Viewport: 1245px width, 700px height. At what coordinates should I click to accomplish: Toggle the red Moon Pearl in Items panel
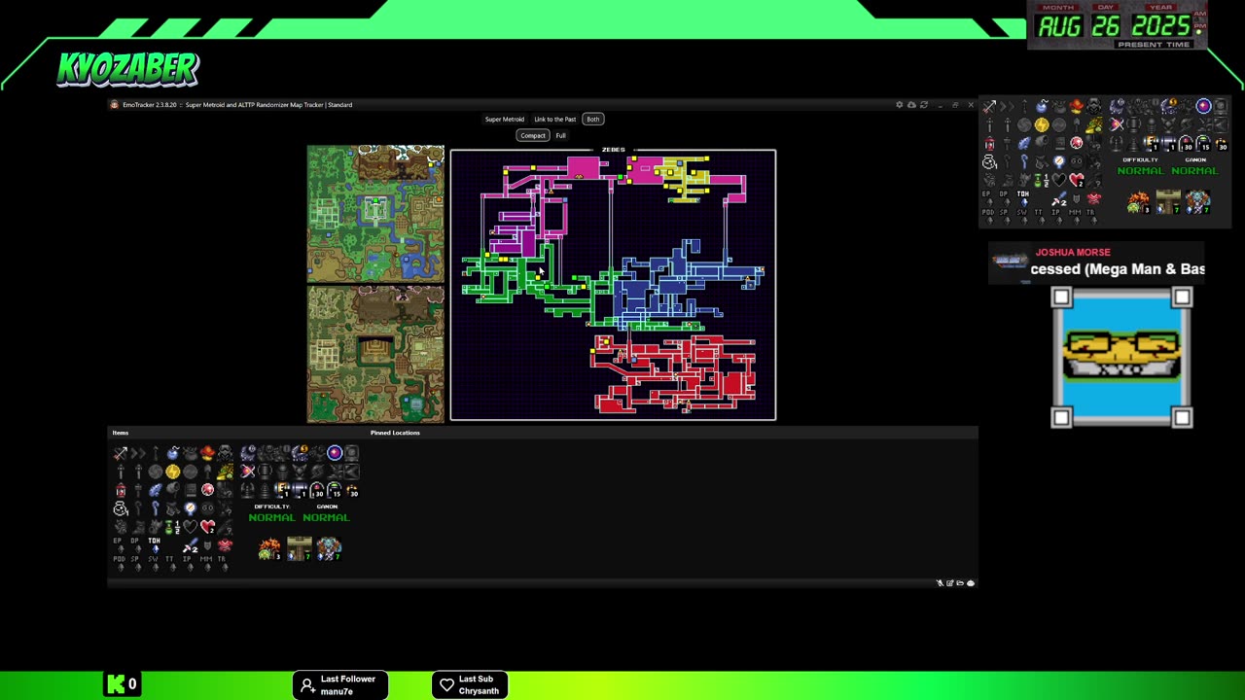point(207,490)
